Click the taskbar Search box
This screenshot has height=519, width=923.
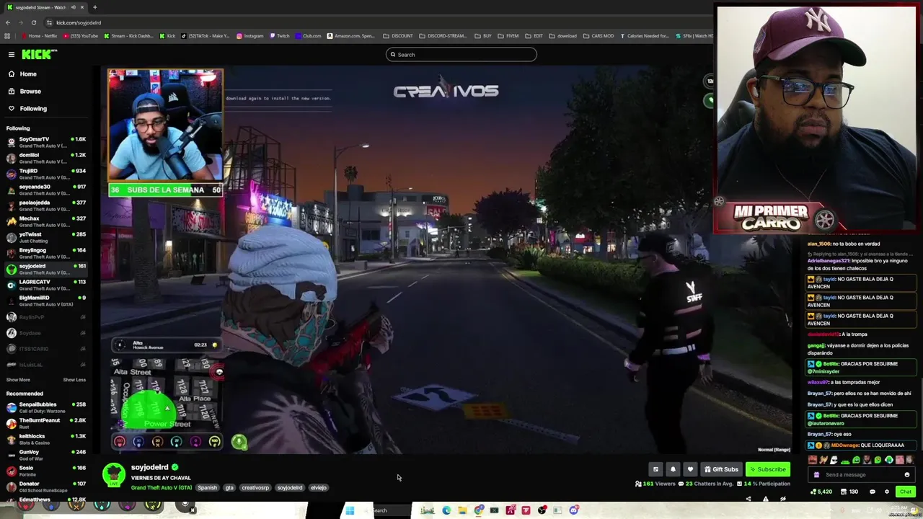pyautogui.click(x=389, y=510)
